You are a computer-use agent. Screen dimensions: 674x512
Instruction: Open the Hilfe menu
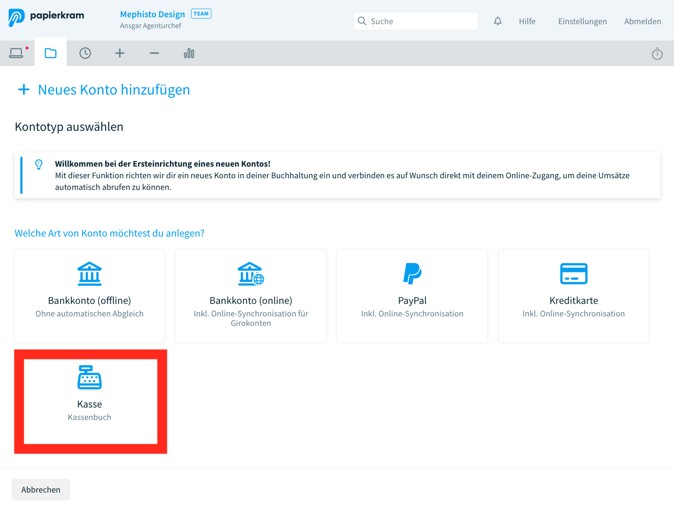pos(527,21)
